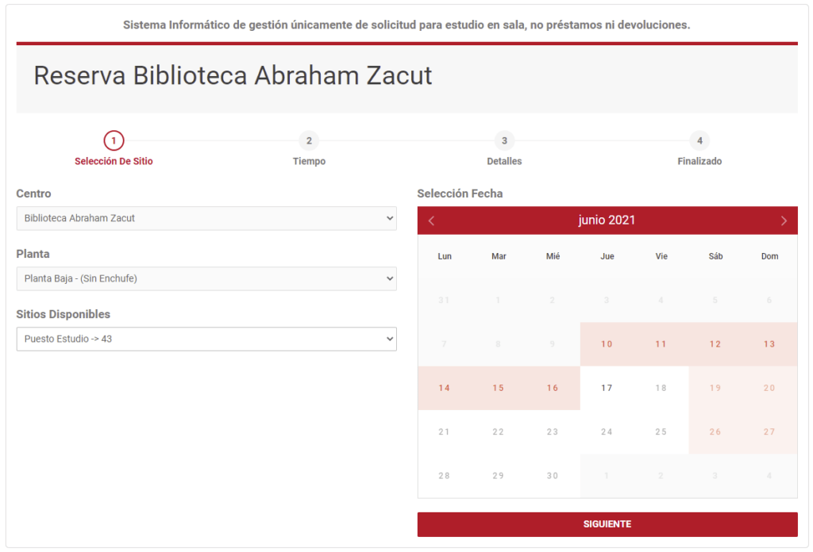Select highlighted date June 10

coord(607,344)
